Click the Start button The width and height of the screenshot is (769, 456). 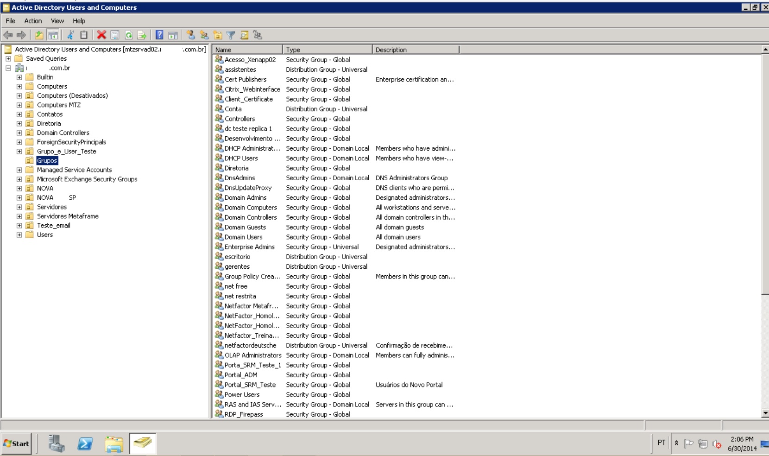(17, 443)
